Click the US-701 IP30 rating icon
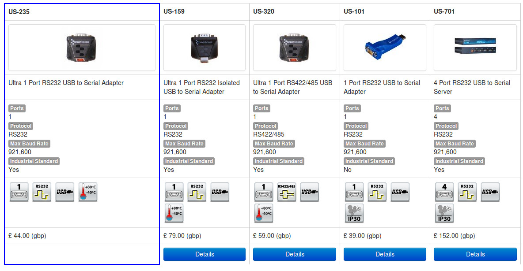523x271 pixels. (444, 213)
